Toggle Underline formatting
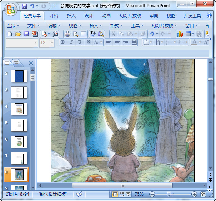This screenshot has height=201, width=216. coord(80,42)
